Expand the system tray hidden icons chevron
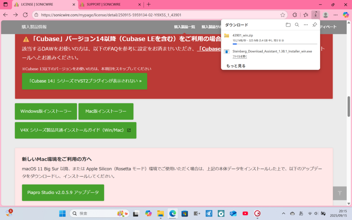 coord(284,213)
